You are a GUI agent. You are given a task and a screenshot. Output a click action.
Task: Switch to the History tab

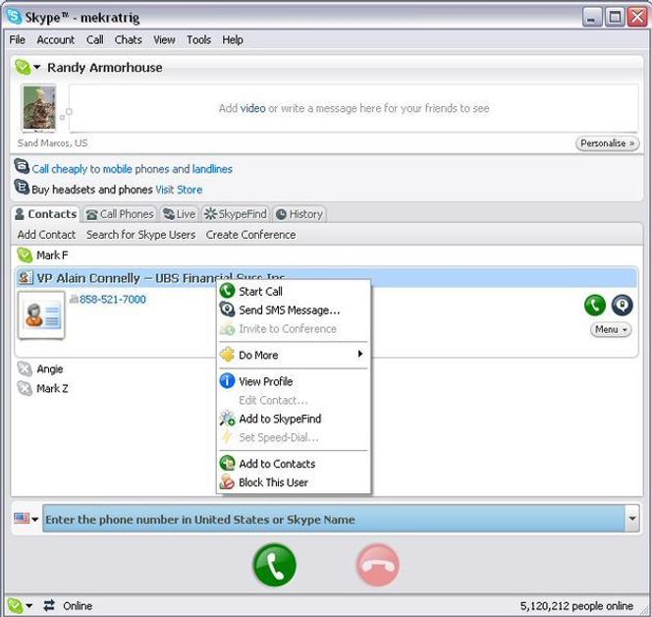[x=299, y=214]
